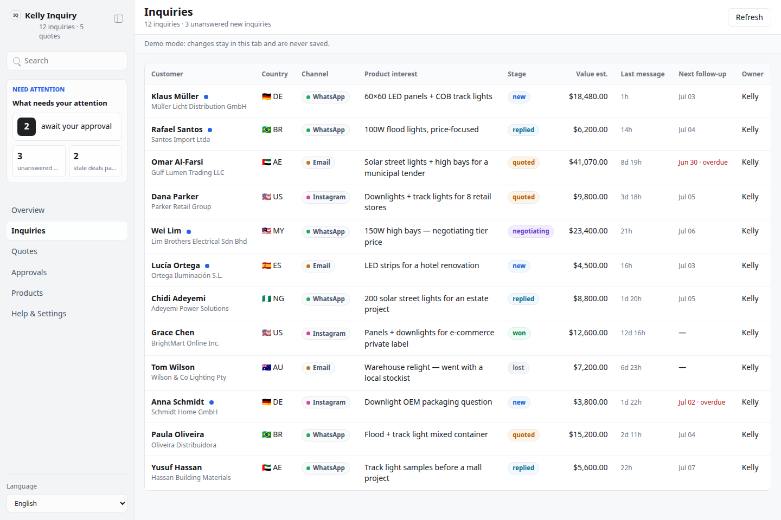
Task: Select Inquiries in the sidebar
Action: tap(67, 231)
